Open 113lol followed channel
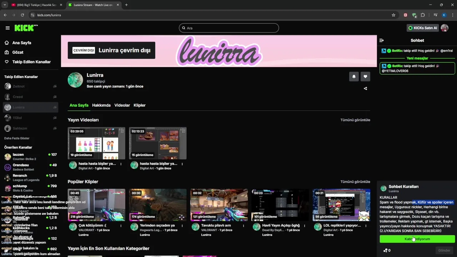Screen dimensions: 457x257 [x=30, y=118]
